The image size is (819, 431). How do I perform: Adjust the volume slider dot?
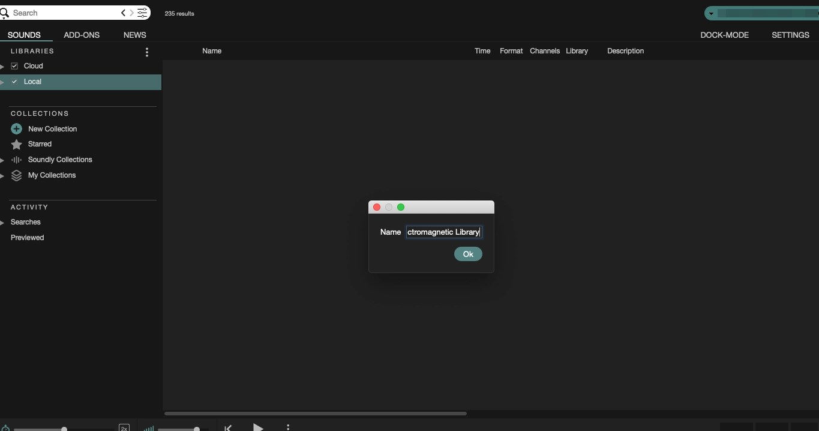click(x=196, y=429)
